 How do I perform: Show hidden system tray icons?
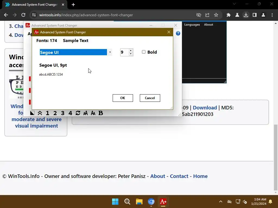click(221, 201)
